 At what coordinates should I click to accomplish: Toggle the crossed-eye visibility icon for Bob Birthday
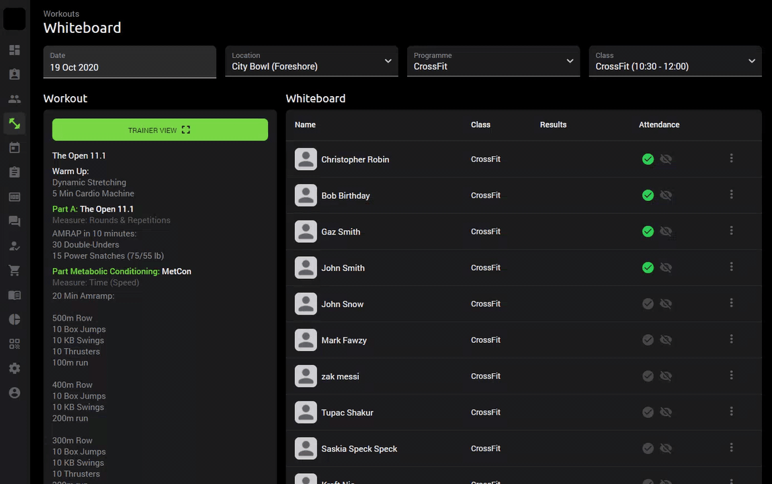tap(666, 196)
